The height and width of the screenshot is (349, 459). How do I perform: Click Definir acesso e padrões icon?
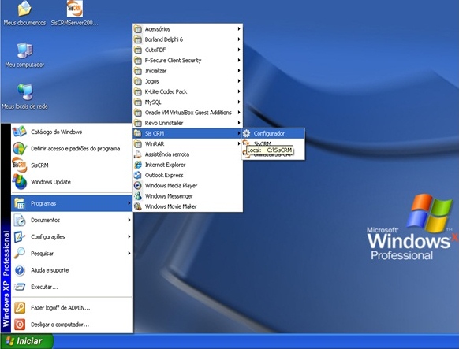click(x=19, y=148)
